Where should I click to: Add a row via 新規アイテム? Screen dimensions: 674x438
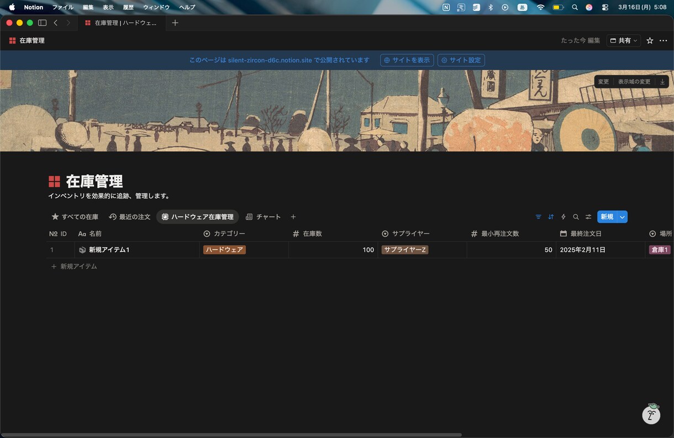point(74,267)
